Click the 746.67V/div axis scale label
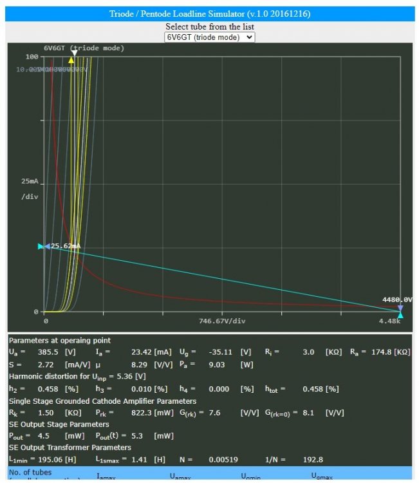The image size is (419, 483). (x=222, y=320)
